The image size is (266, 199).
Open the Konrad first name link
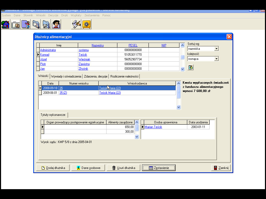pos(45,55)
